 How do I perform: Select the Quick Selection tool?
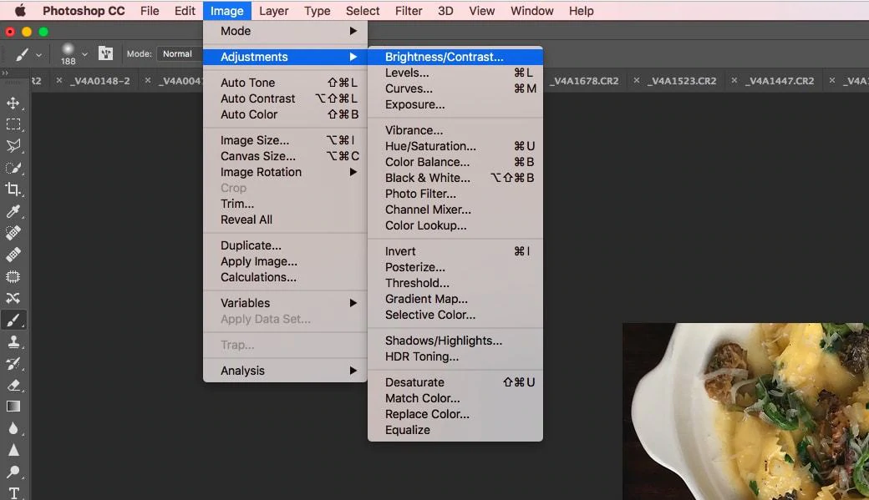tap(13, 168)
